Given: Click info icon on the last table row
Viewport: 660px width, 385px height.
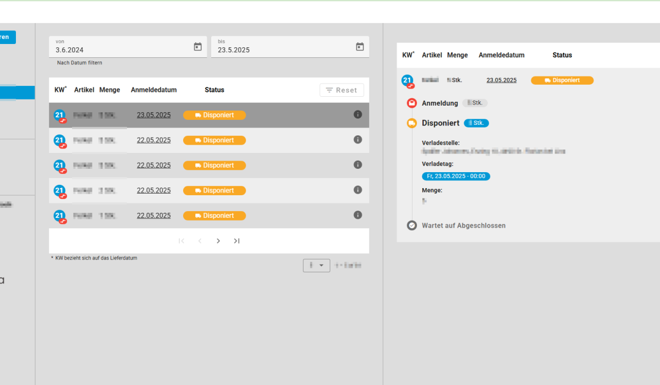Looking at the screenshot, I should (x=358, y=215).
